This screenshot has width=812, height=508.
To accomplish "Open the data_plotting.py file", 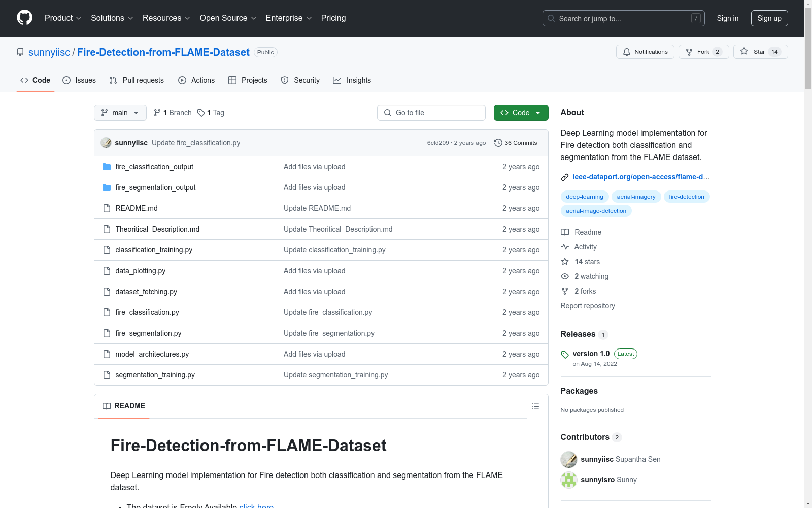I will pos(141,271).
